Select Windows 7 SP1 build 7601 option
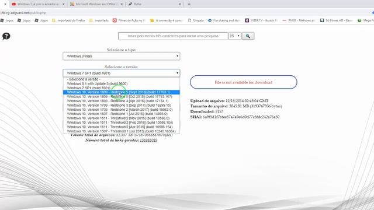This screenshot has height=210, width=374. 122,88
